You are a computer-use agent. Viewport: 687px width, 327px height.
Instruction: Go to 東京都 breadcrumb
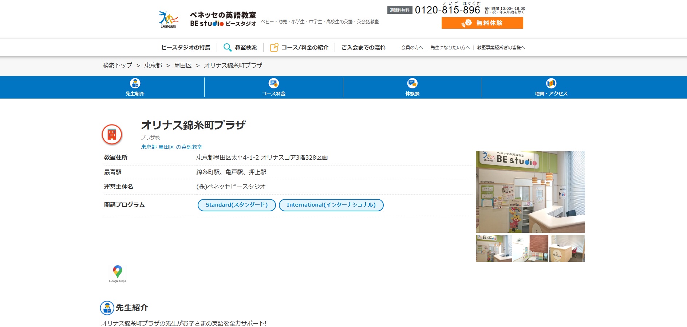pyautogui.click(x=153, y=65)
